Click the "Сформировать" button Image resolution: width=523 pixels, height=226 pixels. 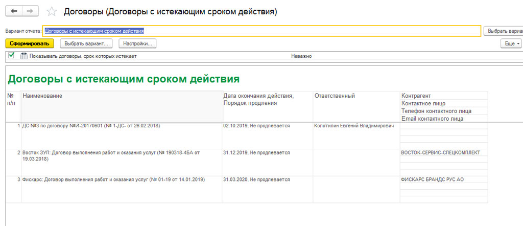30,44
